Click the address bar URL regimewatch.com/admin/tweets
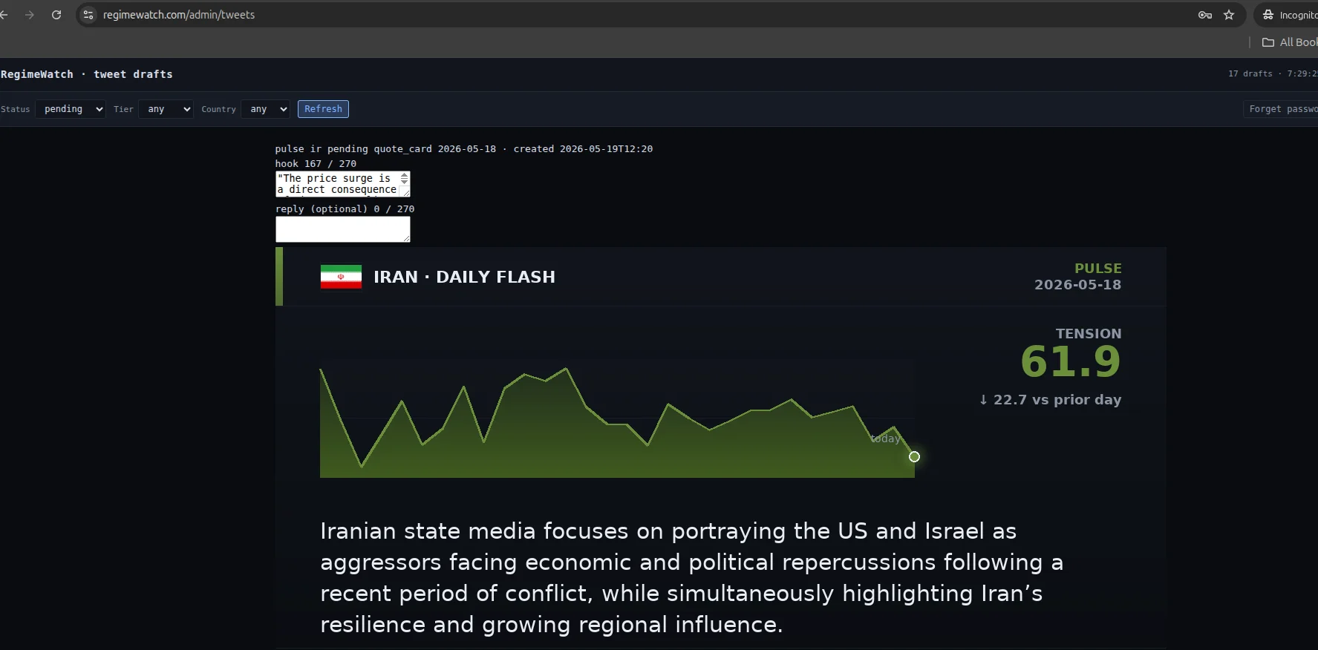 coord(179,15)
